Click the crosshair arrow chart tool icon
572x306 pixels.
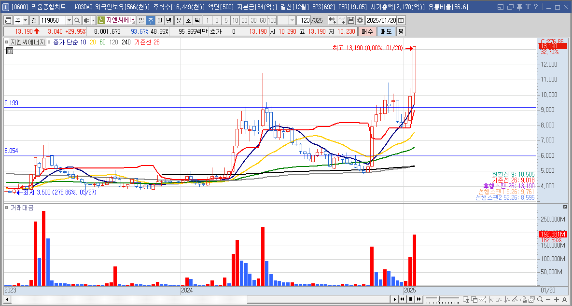(x=490, y=299)
